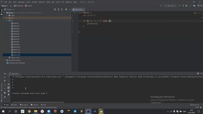Start debugging with the green bug icon
Screen dimensions: 203x114
183,6
